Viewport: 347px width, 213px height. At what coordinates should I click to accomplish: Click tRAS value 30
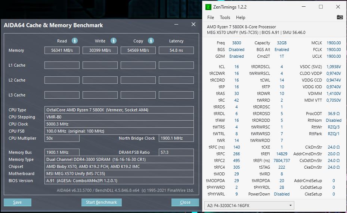coord(236,93)
